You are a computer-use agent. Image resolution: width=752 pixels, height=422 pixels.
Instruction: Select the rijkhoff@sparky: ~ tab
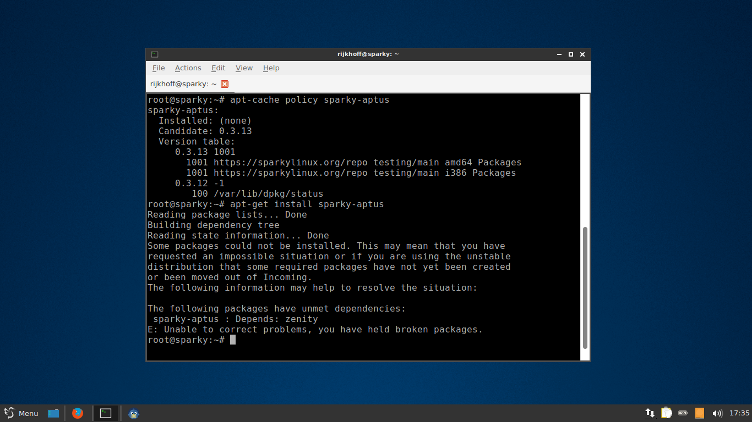183,84
